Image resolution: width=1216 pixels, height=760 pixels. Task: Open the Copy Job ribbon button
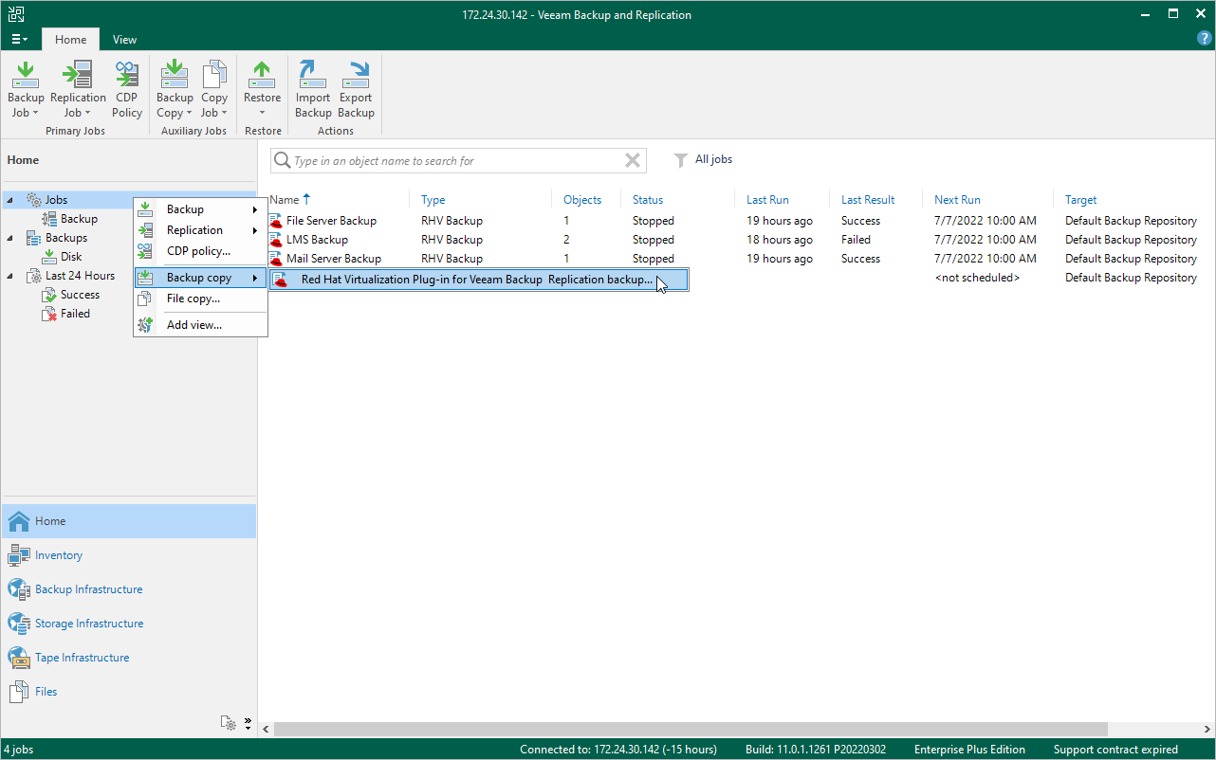(214, 89)
